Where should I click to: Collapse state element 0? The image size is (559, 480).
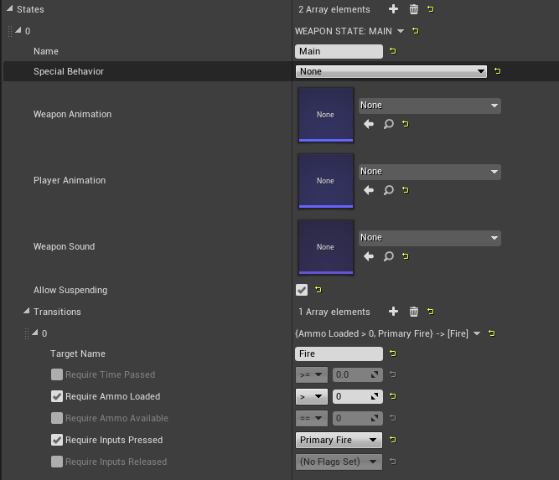coord(18,30)
